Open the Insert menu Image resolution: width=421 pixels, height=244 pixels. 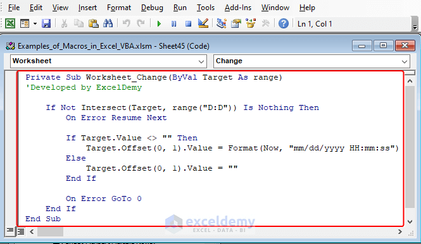pyautogui.click(x=87, y=8)
